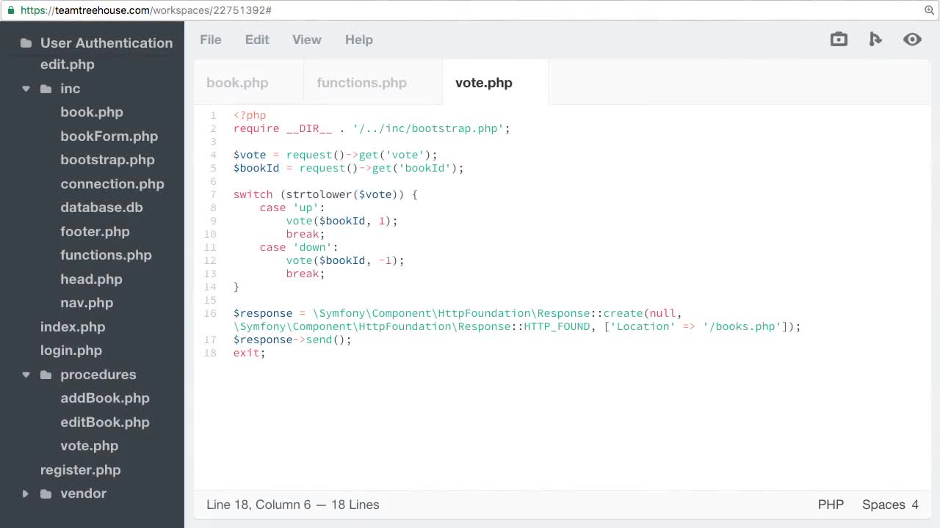Open register.php in the file tree
Viewport: 940px width, 528px height.
coord(81,470)
